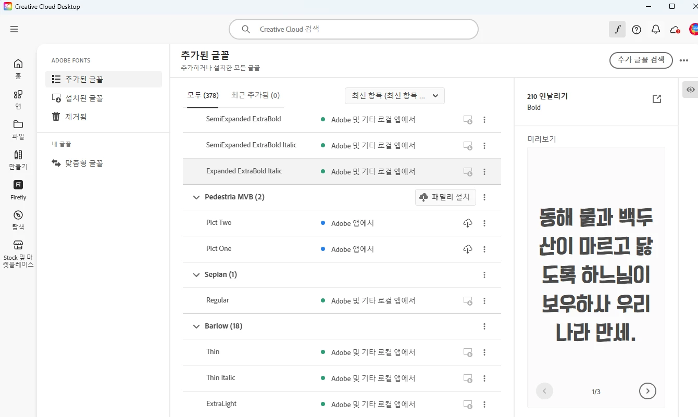This screenshot has width=698, height=417.
Task: Open Stock and Marketplace in sidebar
Action: 18,254
